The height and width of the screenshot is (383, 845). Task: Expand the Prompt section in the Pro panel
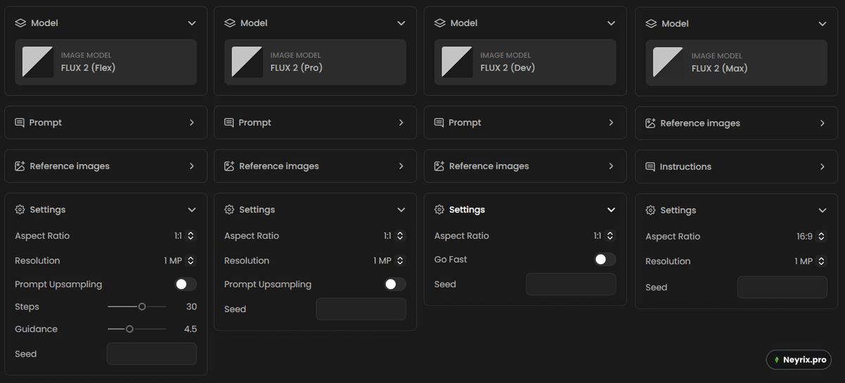tap(401, 122)
